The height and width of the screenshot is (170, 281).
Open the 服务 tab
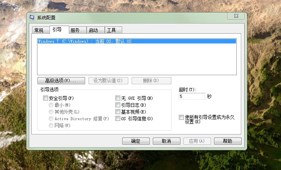(78, 30)
